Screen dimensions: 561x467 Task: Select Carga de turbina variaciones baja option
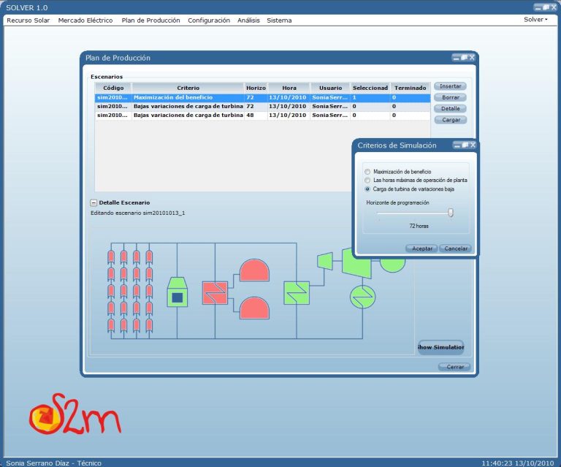367,189
